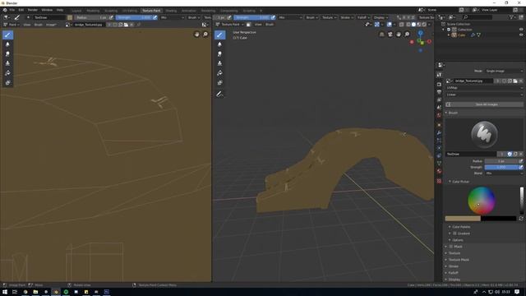
Task: Select the Clone tool in the image editor toolbar
Action: click(7, 63)
